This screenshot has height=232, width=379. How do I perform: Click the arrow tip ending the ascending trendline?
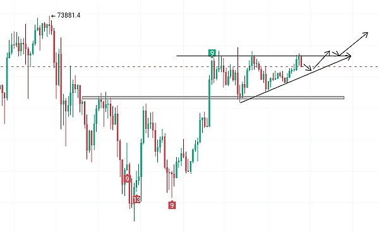(348, 57)
